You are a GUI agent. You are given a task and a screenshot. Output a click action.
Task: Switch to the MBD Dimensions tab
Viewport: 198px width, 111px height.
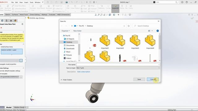pyautogui.click(x=63, y=14)
